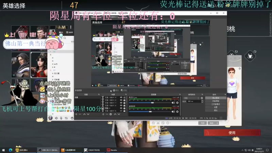The height and width of the screenshot is (153, 272).
Task: Toggle visibility of the image 2 source
Action: pos(121,108)
